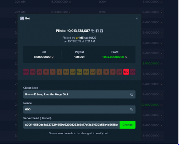Click the payout value 130.00×
The height and width of the screenshot is (145, 179).
tap(79, 57)
